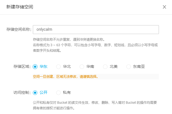Close the 新建存储空间 dialog
The height and width of the screenshot is (114, 172).
pyautogui.click(x=164, y=7)
